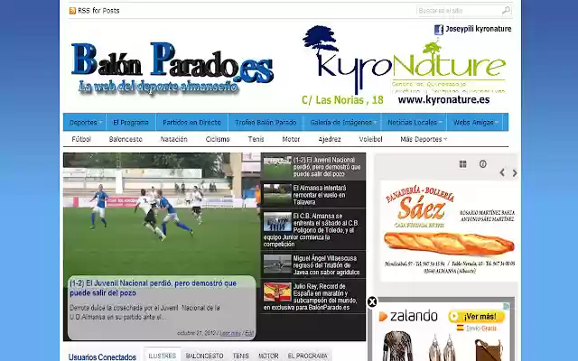Switch to the BALONCESTO tab
This screenshot has height=361, width=578.
(205, 355)
